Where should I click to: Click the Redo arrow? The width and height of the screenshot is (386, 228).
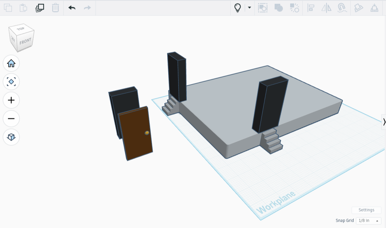pyautogui.click(x=87, y=8)
